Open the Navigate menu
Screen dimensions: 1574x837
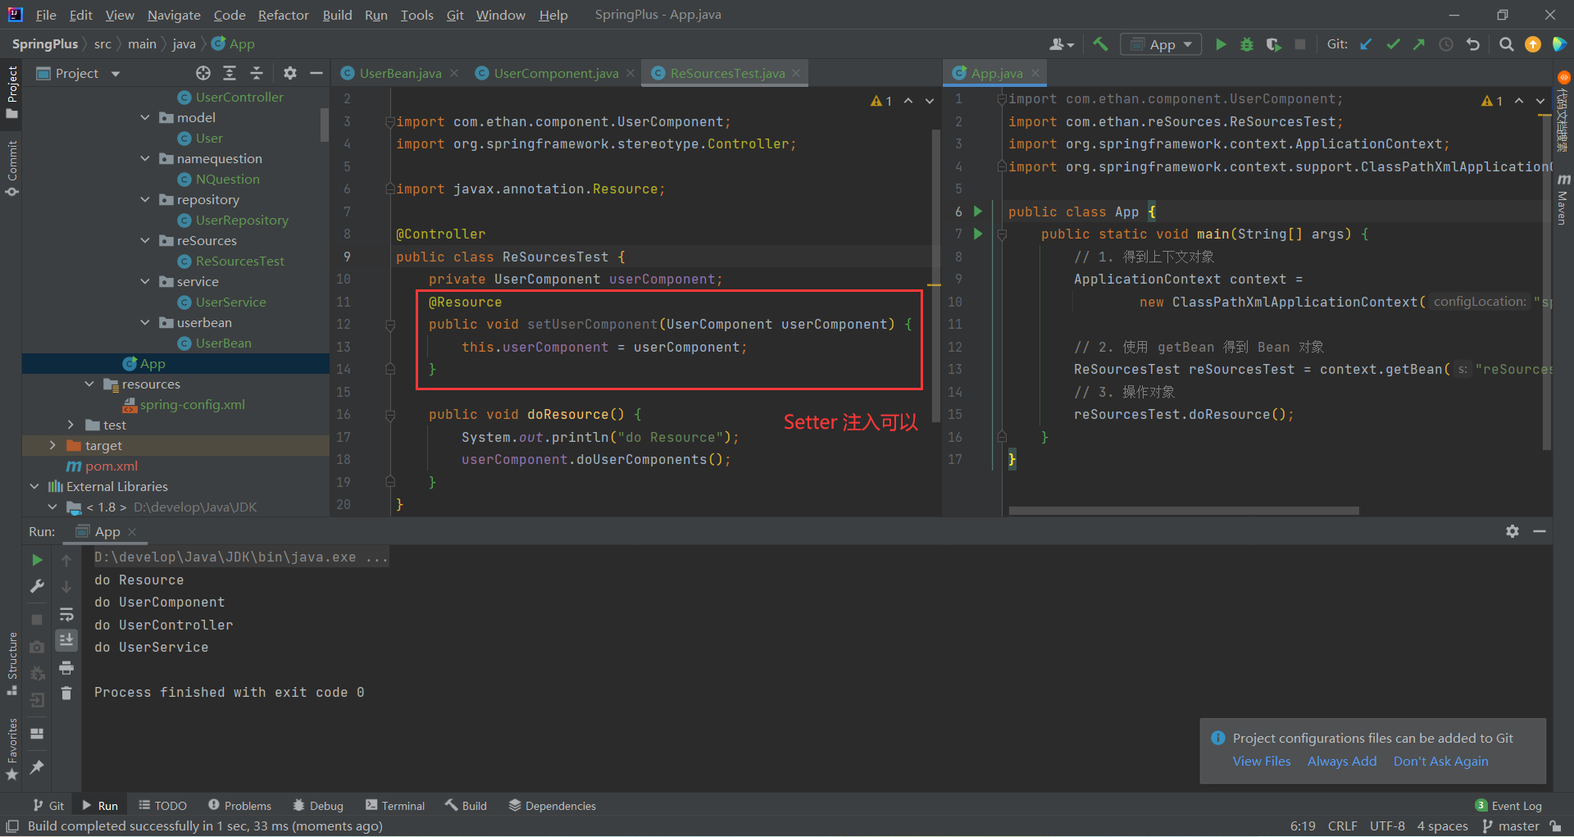174,15
